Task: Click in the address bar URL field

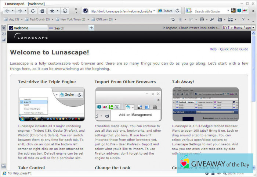Action: (121, 11)
